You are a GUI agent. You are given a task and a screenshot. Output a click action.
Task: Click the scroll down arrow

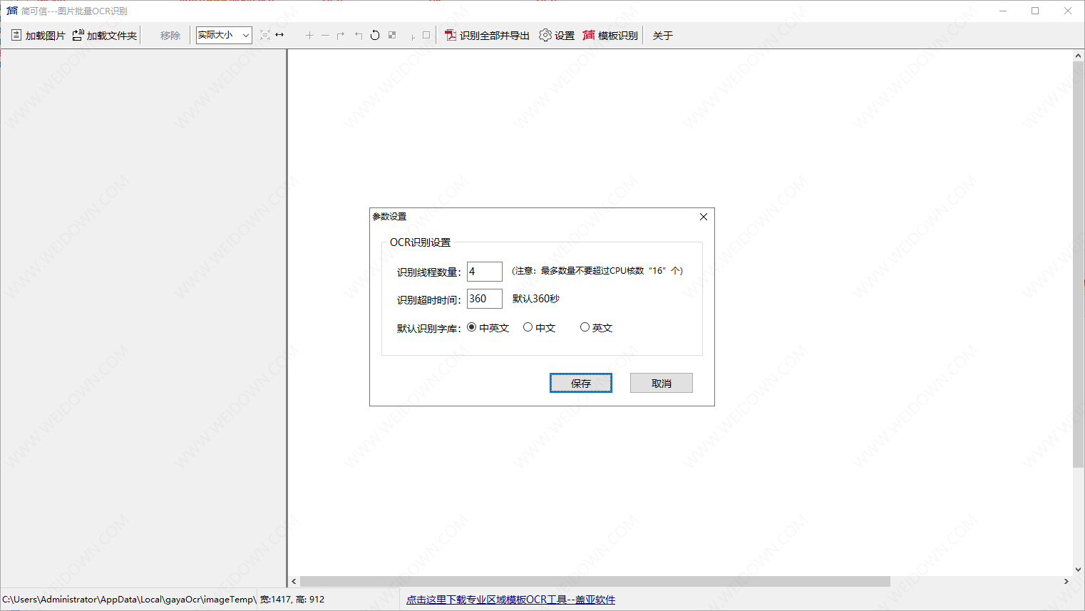[1079, 570]
